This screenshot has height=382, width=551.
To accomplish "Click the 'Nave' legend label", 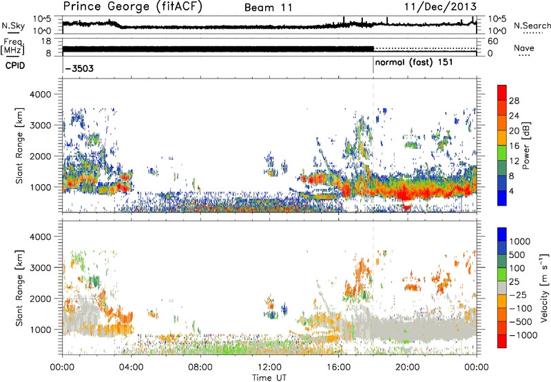I will pyautogui.click(x=524, y=48).
